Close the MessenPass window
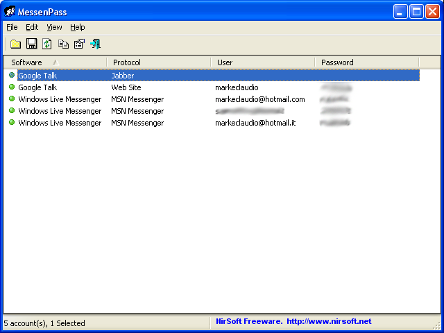 pyautogui.click(x=433, y=12)
